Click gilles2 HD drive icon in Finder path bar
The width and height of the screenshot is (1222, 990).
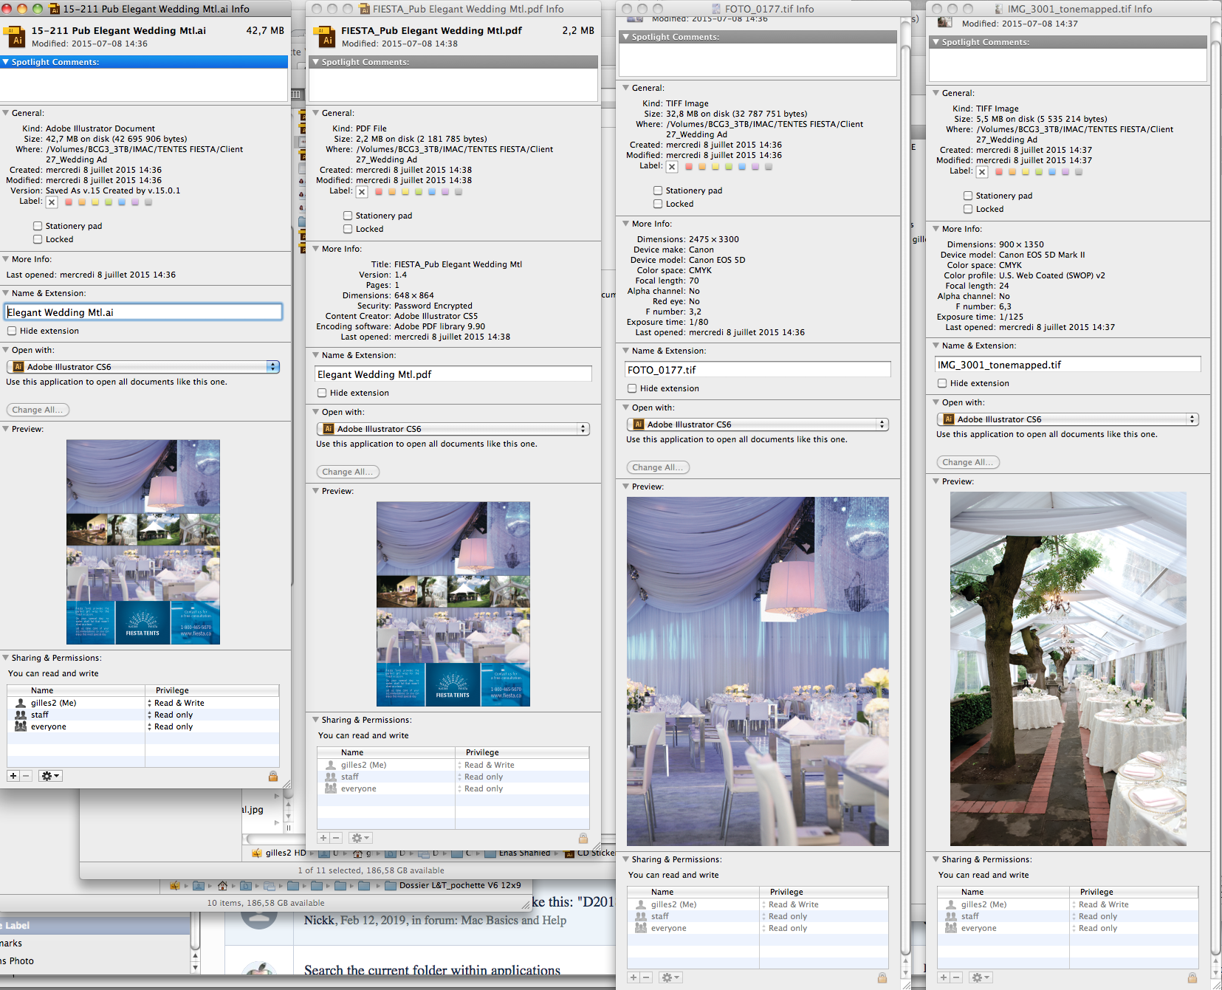point(257,853)
